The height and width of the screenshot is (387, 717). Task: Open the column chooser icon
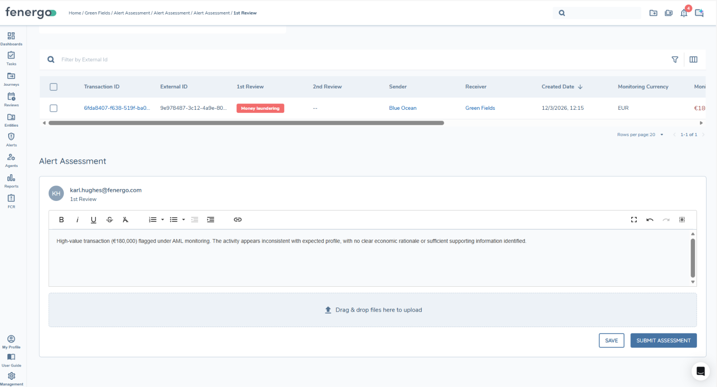(x=693, y=59)
